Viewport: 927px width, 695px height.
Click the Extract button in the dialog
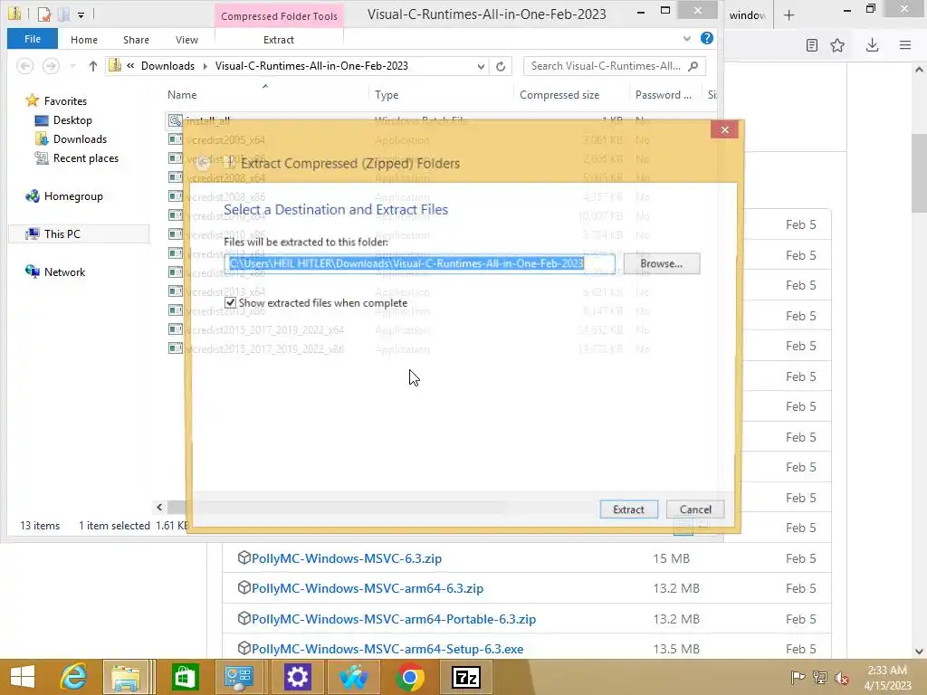click(628, 509)
